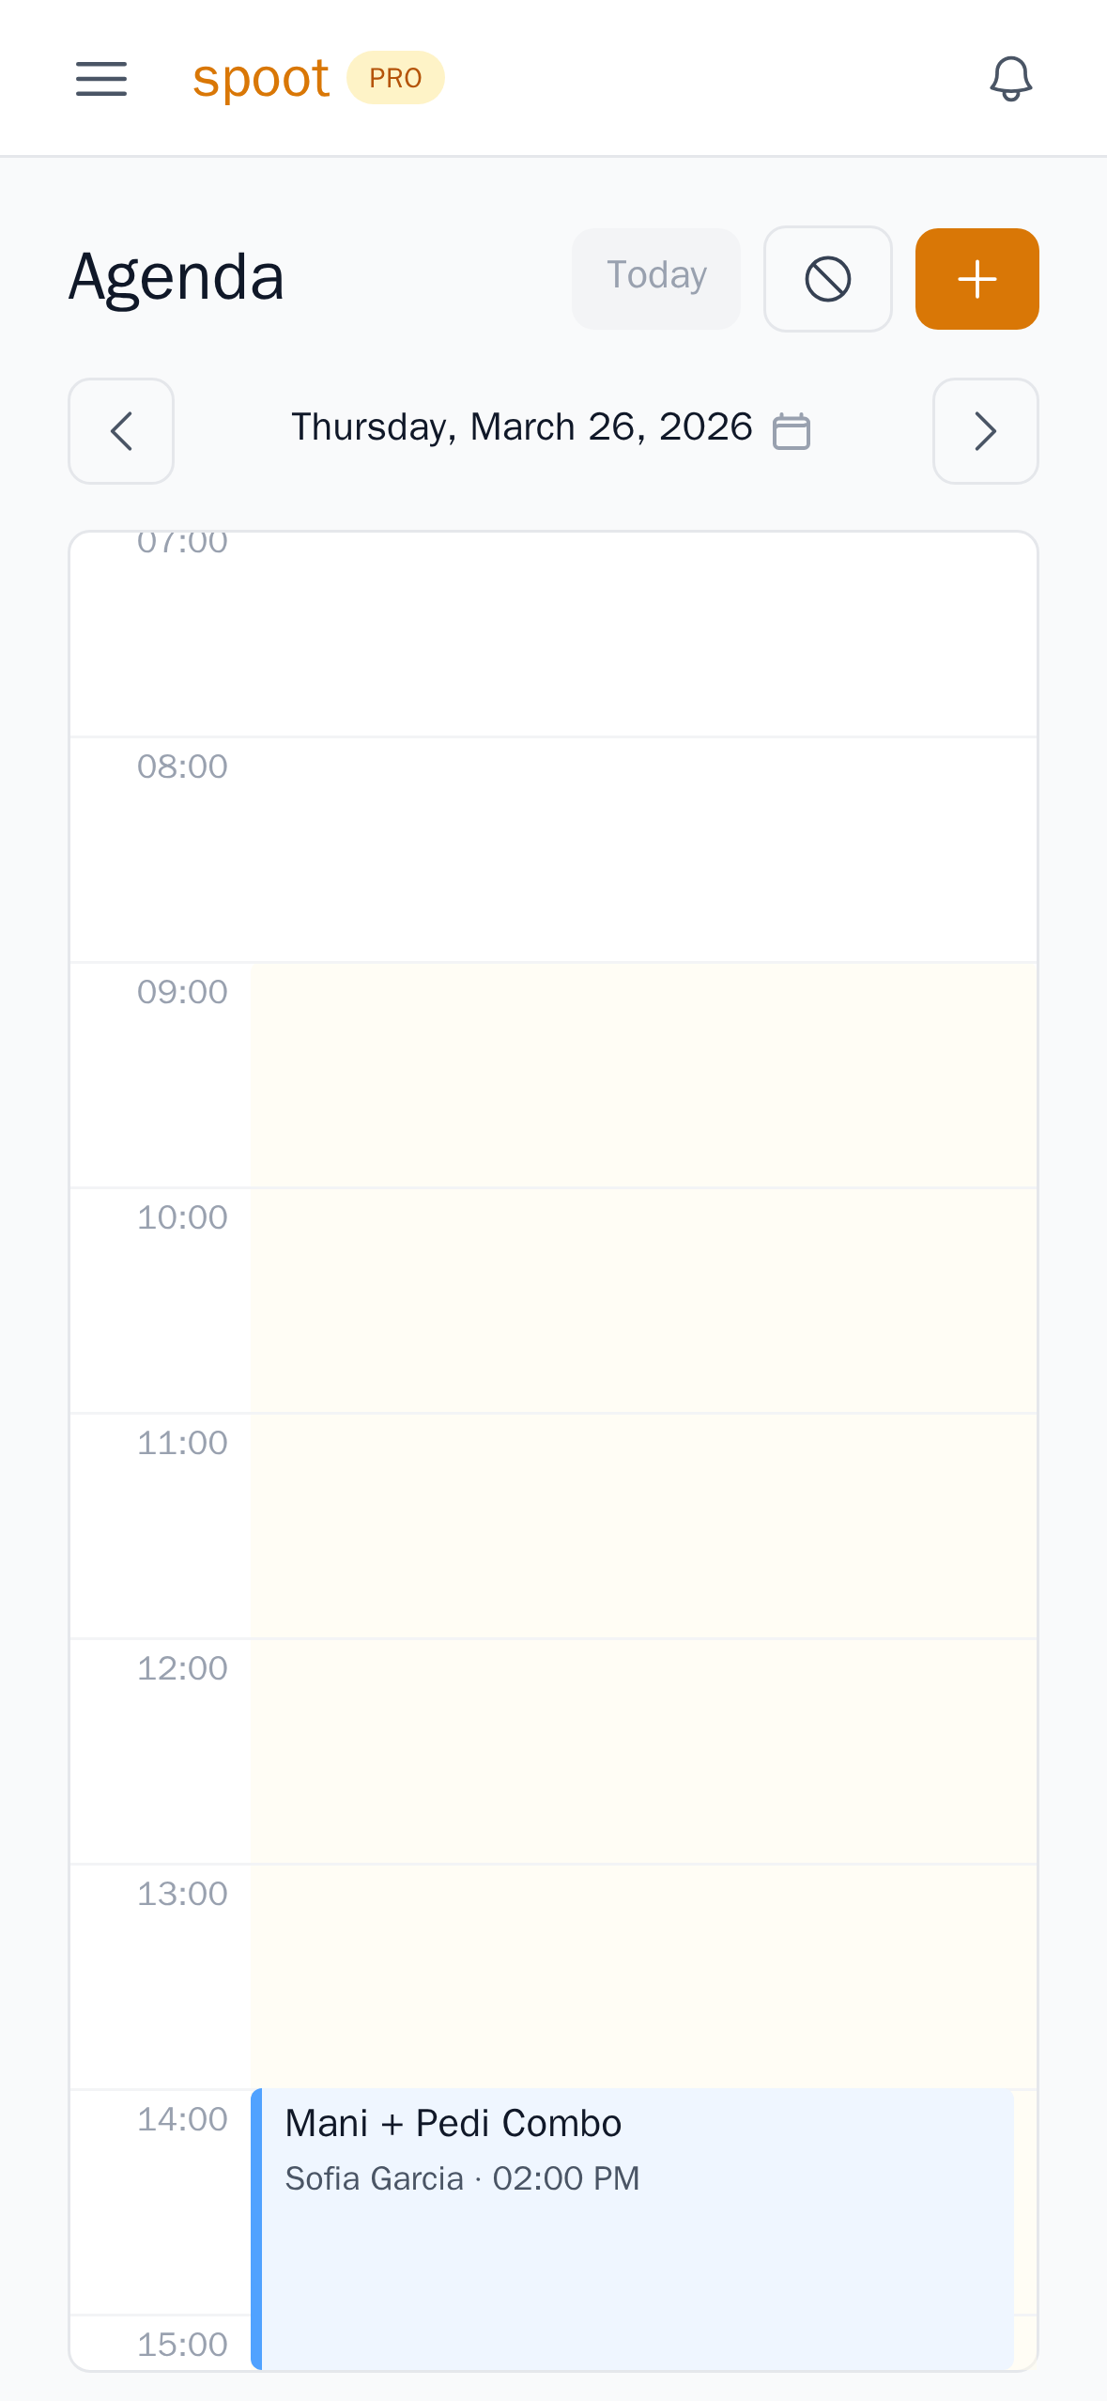
Task: Click the block-off time icon button
Action: coord(827,278)
